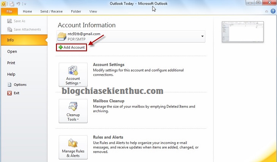Go to the View ribbon tab

coord(93,11)
